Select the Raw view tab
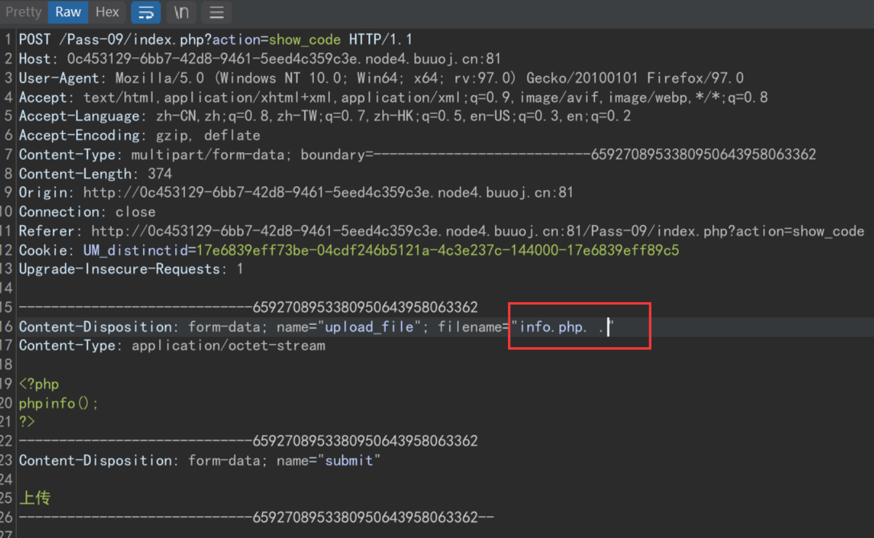874x538 pixels. tap(68, 12)
